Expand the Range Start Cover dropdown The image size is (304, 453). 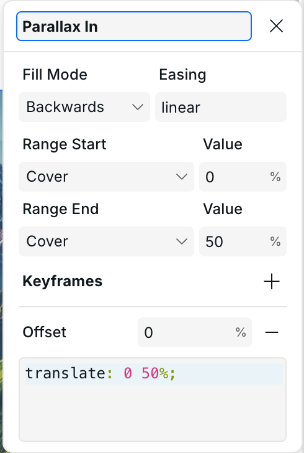tap(106, 177)
